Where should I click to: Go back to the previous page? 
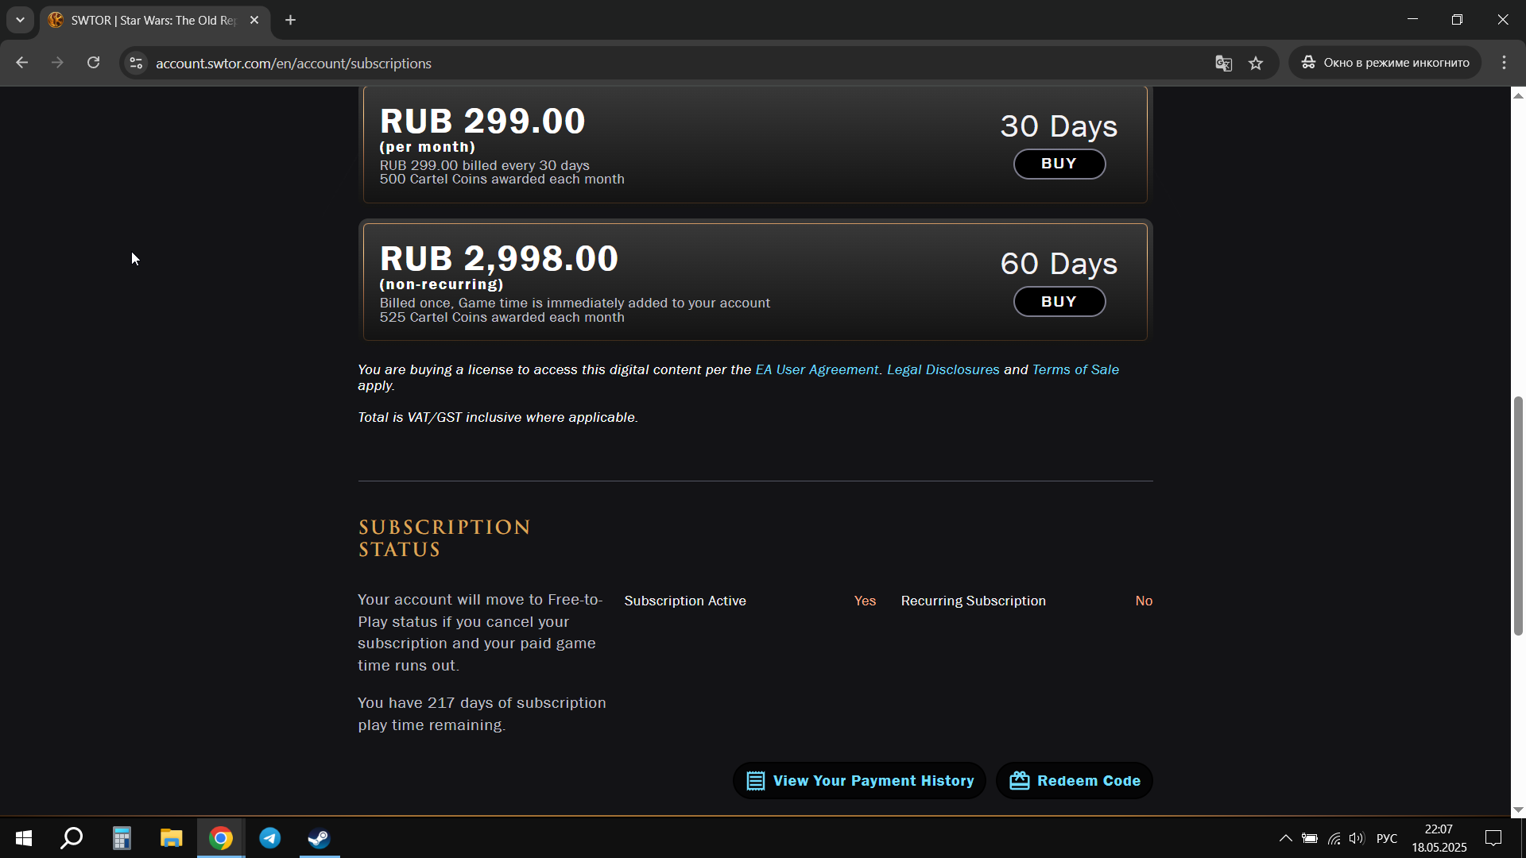click(21, 63)
